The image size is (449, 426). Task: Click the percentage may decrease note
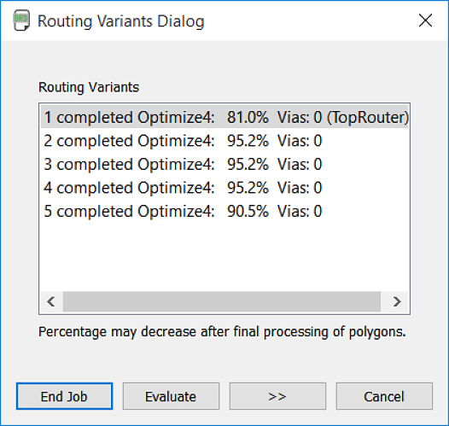(x=222, y=332)
